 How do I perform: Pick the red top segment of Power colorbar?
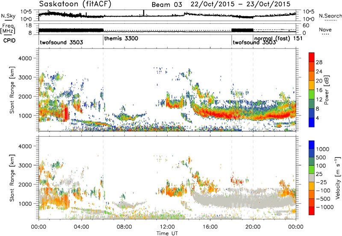pyautogui.click(x=312, y=57)
